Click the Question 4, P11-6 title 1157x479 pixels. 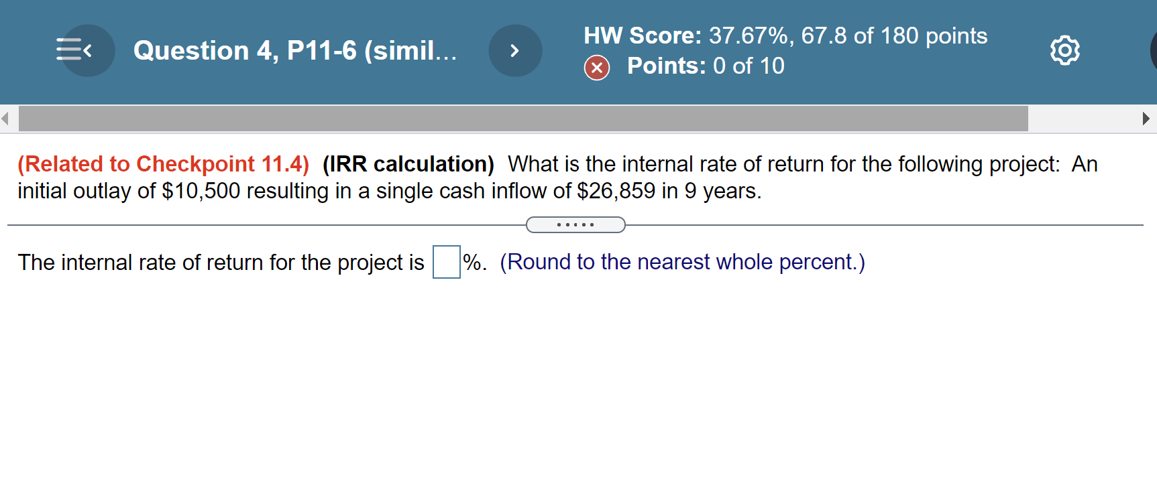(295, 50)
